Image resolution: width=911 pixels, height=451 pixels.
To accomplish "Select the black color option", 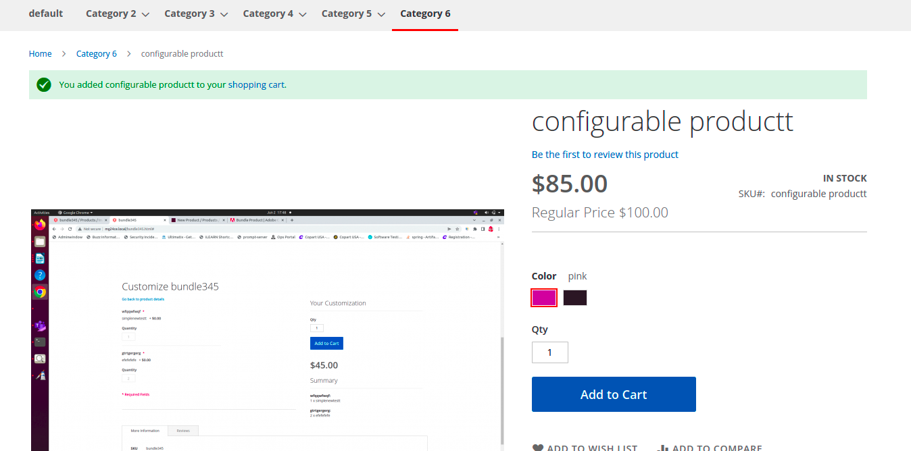I will [x=575, y=297].
